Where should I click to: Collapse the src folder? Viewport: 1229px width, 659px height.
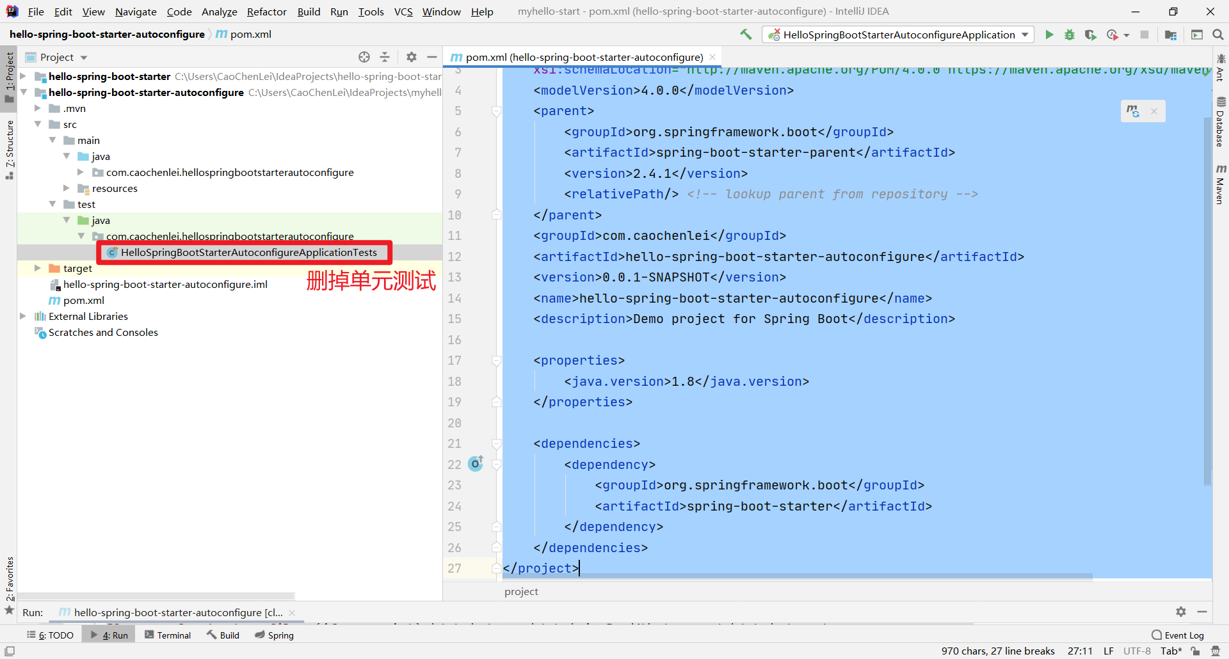point(38,124)
